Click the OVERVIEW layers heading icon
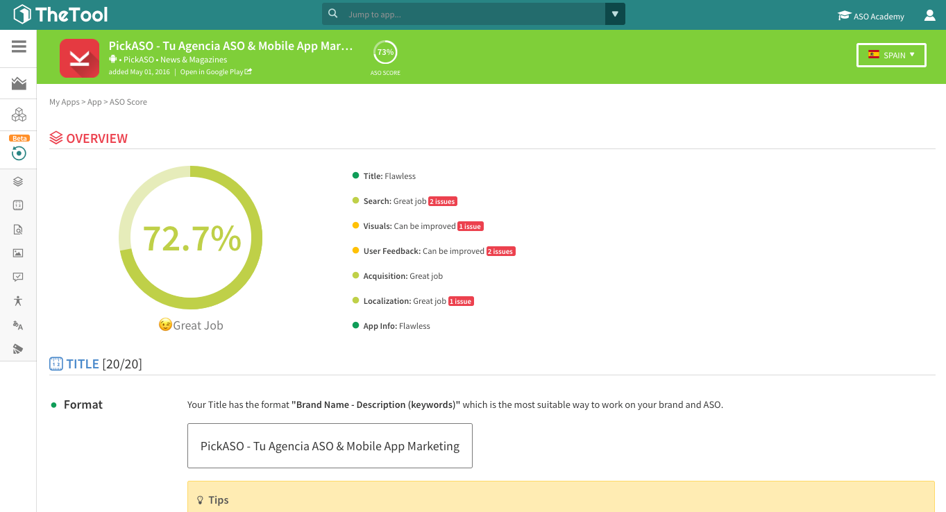This screenshot has width=946, height=512. 56,138
